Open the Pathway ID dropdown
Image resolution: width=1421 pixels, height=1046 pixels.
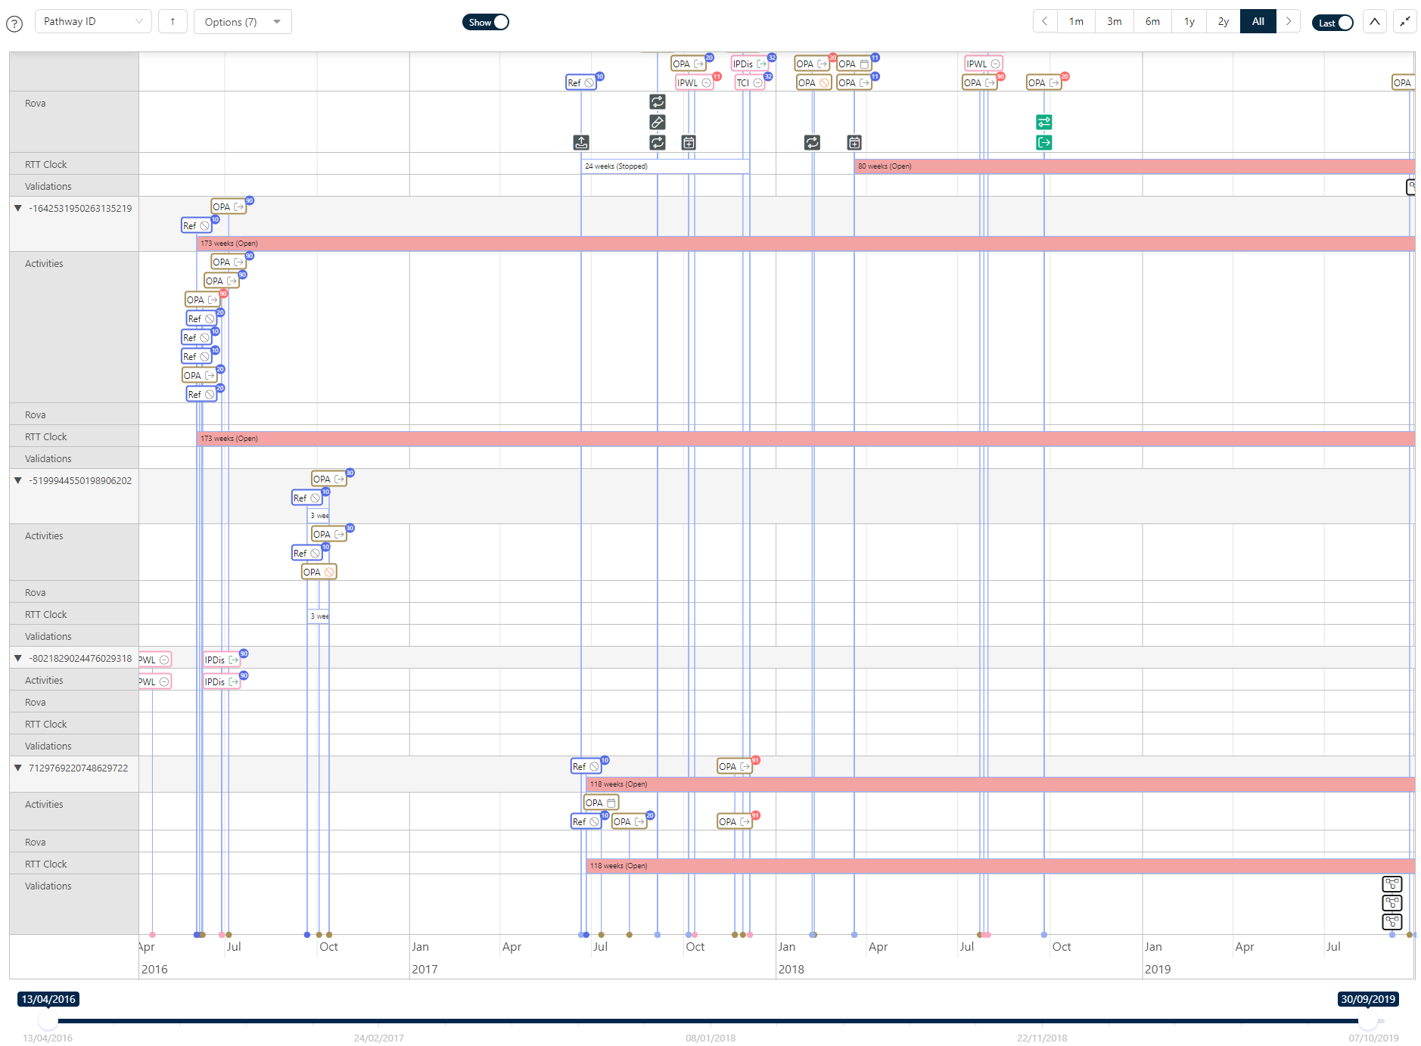coord(93,22)
